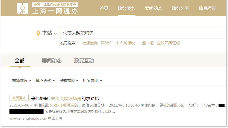
Task: Switch to the 政民互动 results tab
Action: pos(84,61)
